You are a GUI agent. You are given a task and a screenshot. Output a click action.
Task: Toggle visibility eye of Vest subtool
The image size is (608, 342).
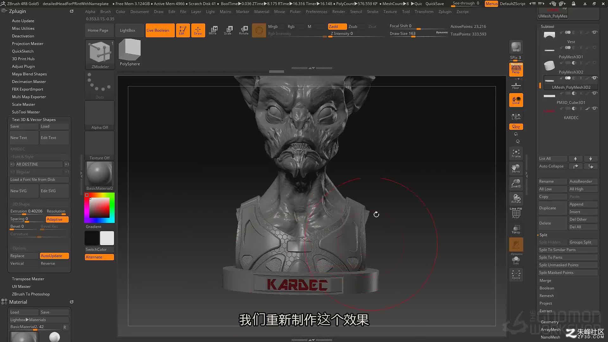(594, 32)
